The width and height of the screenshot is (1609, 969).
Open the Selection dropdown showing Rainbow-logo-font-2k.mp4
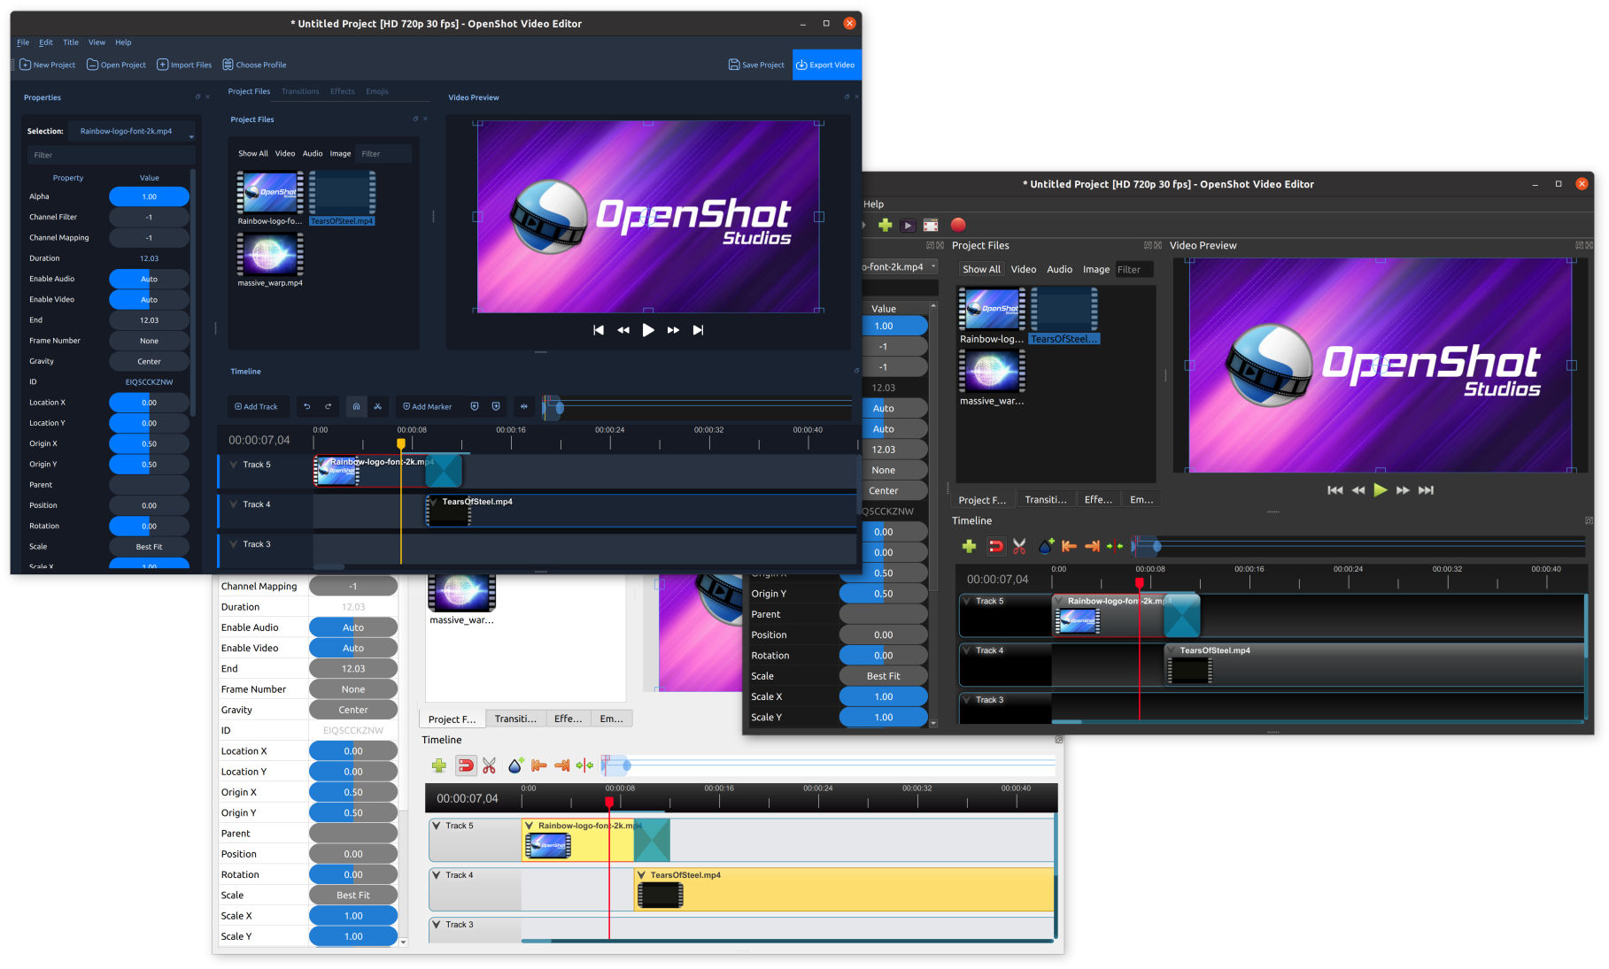pos(133,131)
